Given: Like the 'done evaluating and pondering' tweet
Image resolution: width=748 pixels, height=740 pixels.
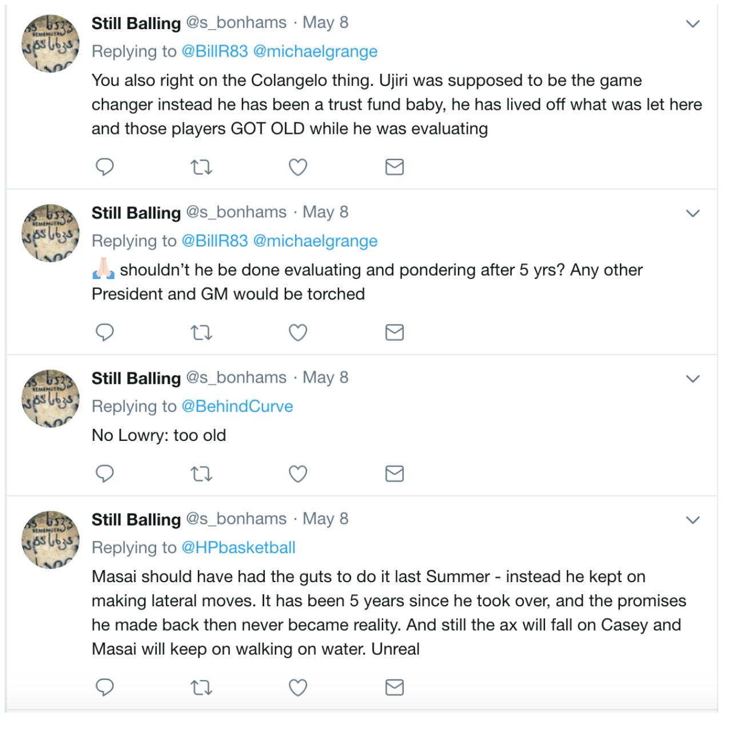Looking at the screenshot, I should (297, 332).
